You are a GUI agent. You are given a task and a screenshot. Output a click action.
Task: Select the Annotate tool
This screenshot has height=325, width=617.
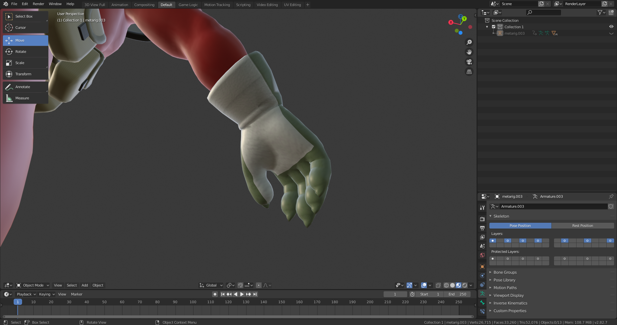click(x=26, y=87)
